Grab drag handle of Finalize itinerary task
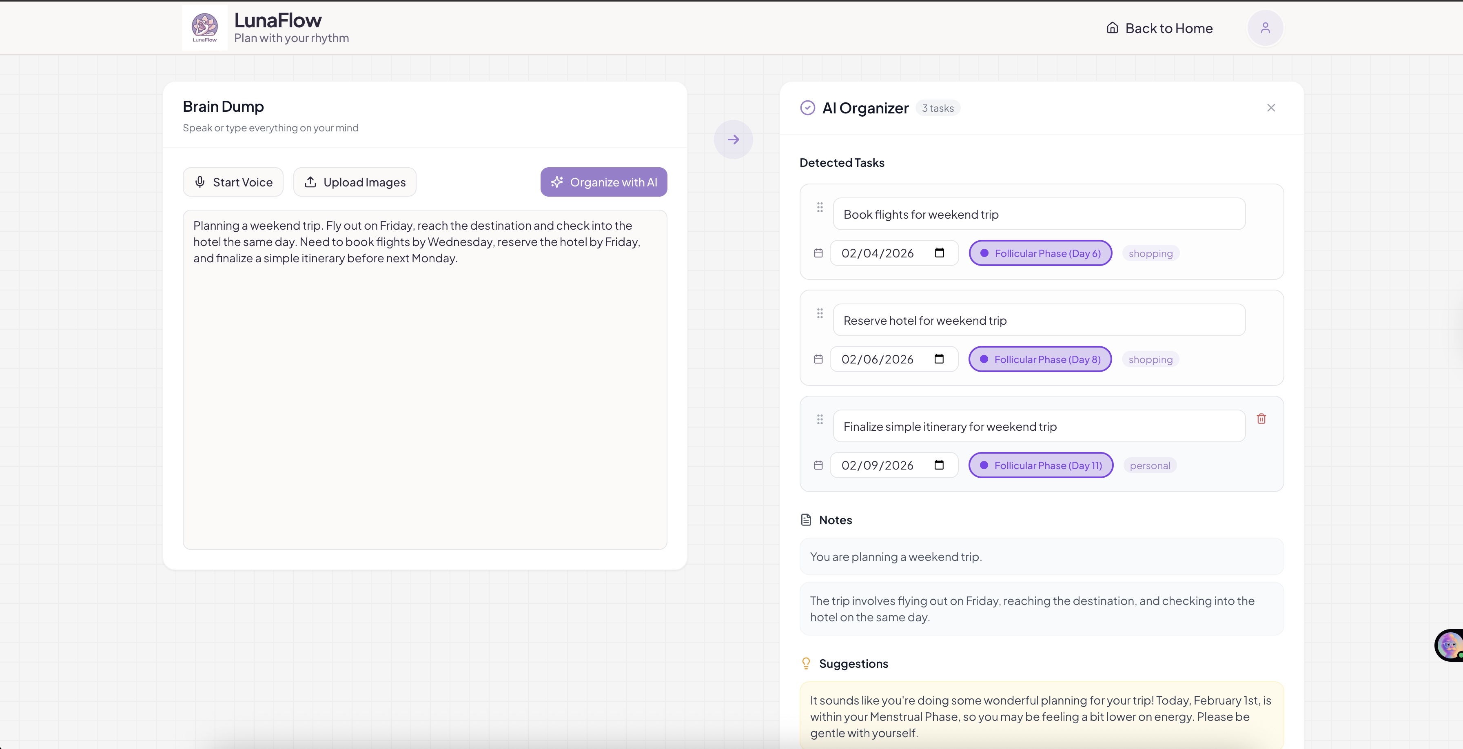 [820, 420]
